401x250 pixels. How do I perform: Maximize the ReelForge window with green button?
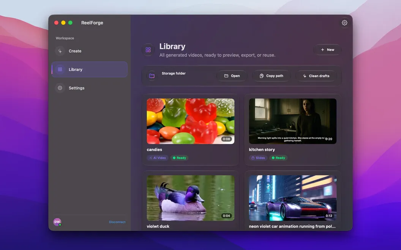pos(70,23)
